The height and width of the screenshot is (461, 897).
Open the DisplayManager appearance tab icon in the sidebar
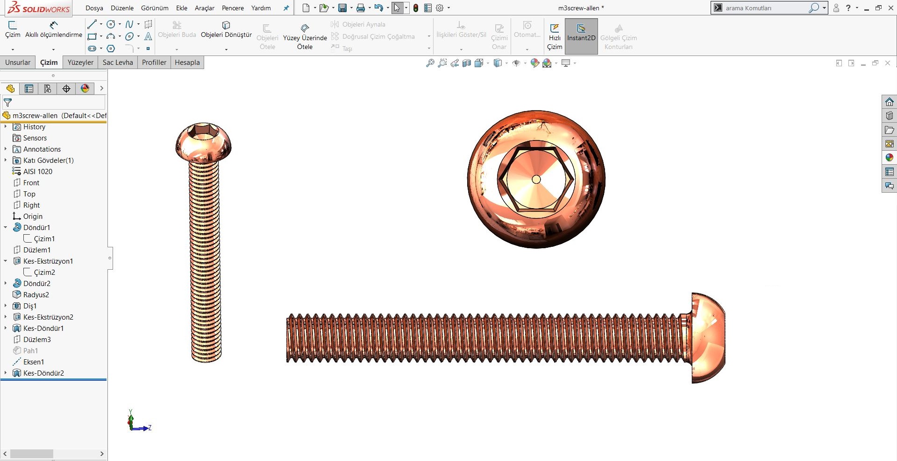coord(85,89)
